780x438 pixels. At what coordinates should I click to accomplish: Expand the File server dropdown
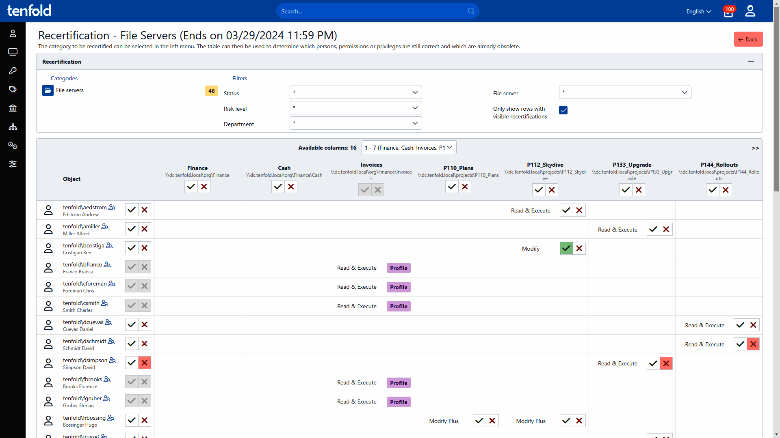pos(625,92)
